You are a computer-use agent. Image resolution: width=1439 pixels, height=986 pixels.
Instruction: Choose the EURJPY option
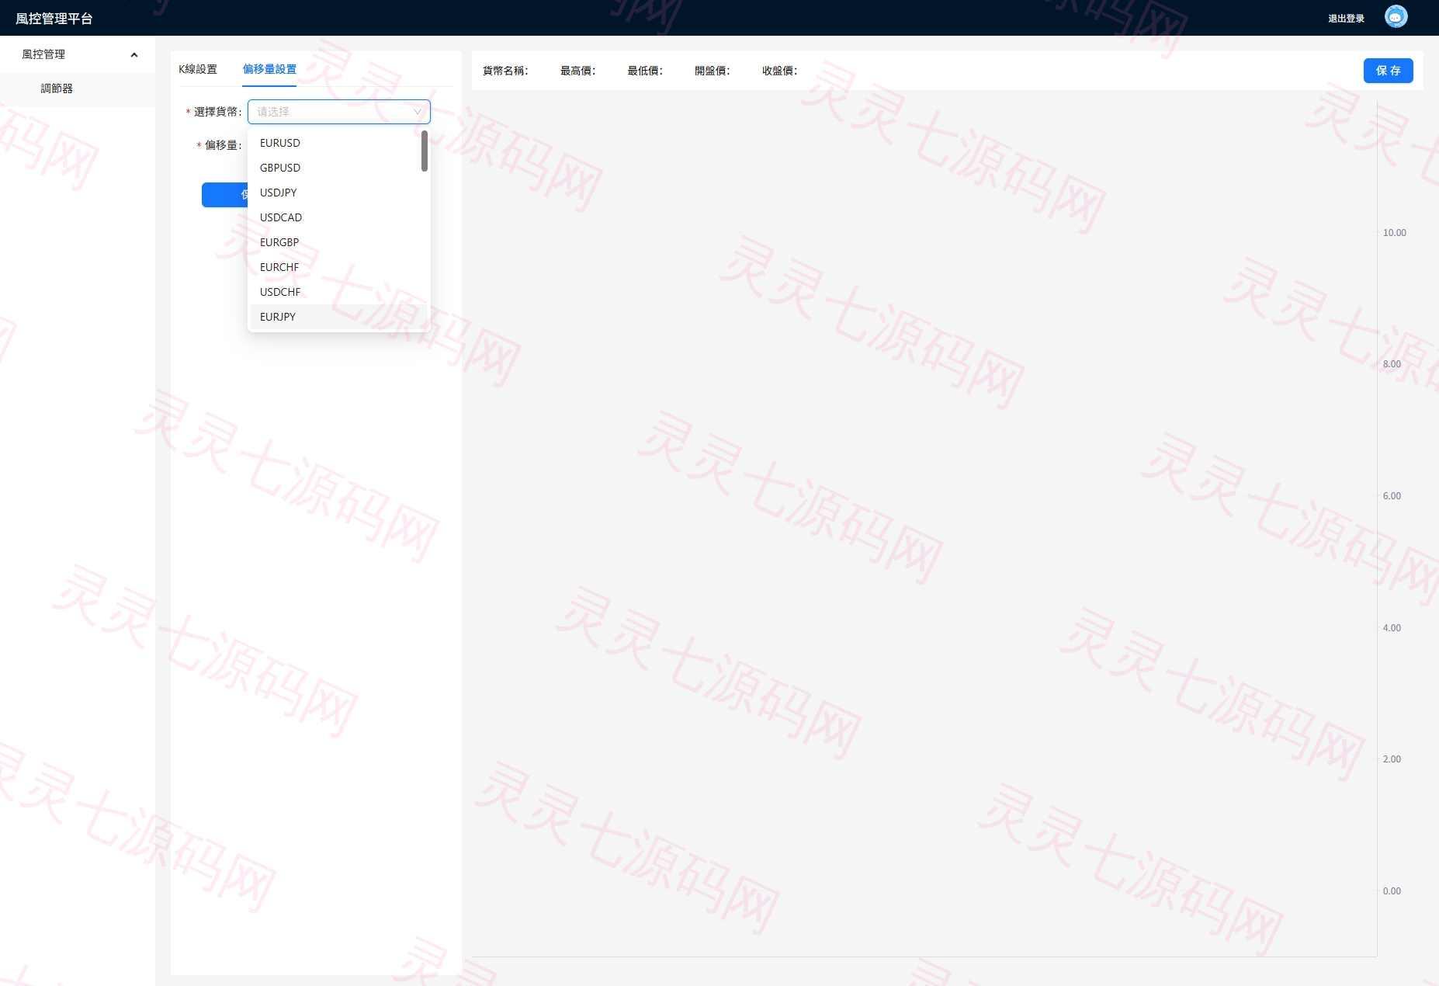[x=338, y=317]
